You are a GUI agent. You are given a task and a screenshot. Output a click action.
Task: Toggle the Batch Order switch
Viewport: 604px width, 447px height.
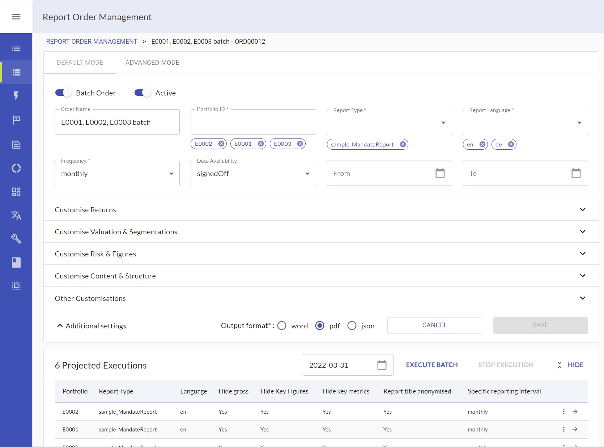[64, 93]
